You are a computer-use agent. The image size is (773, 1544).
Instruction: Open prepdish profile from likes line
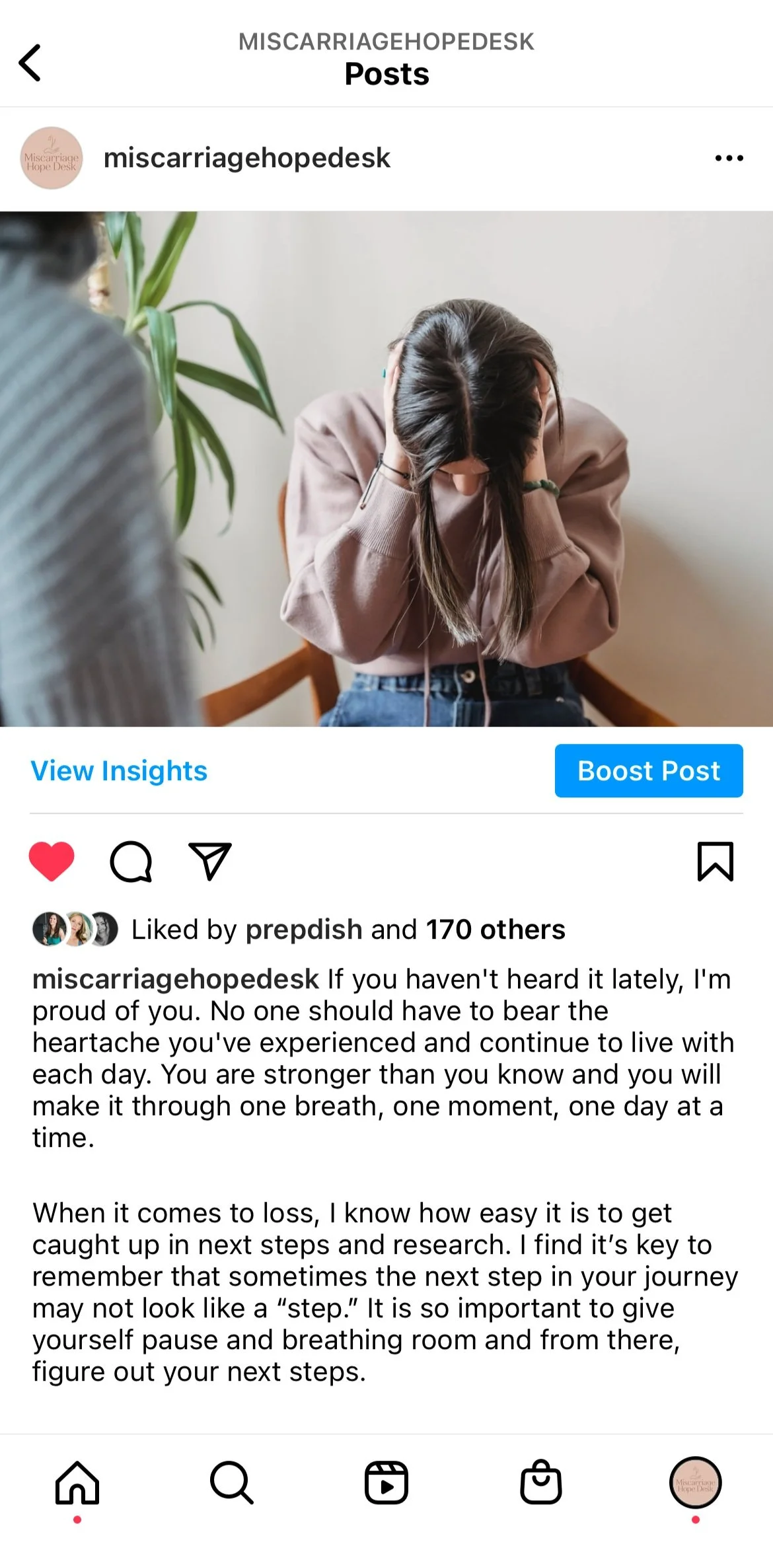tap(304, 930)
